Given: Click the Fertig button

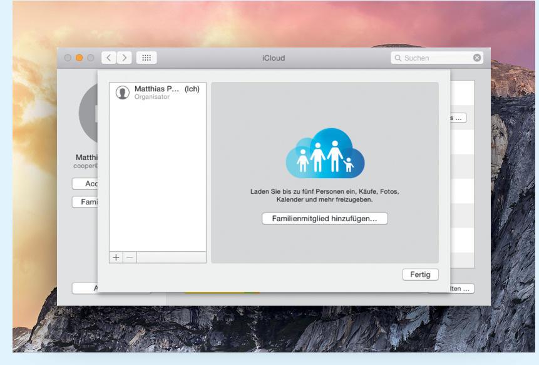Looking at the screenshot, I should coord(421,274).
